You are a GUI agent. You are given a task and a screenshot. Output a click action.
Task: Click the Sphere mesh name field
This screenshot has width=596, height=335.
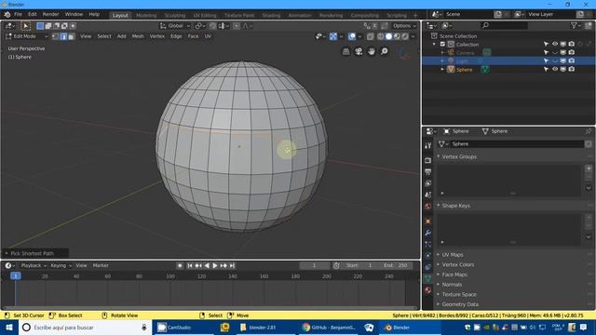click(x=517, y=144)
